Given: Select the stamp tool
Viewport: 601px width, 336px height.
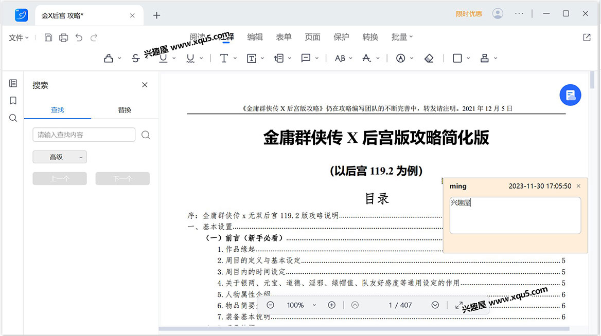Looking at the screenshot, I should pyautogui.click(x=485, y=58).
